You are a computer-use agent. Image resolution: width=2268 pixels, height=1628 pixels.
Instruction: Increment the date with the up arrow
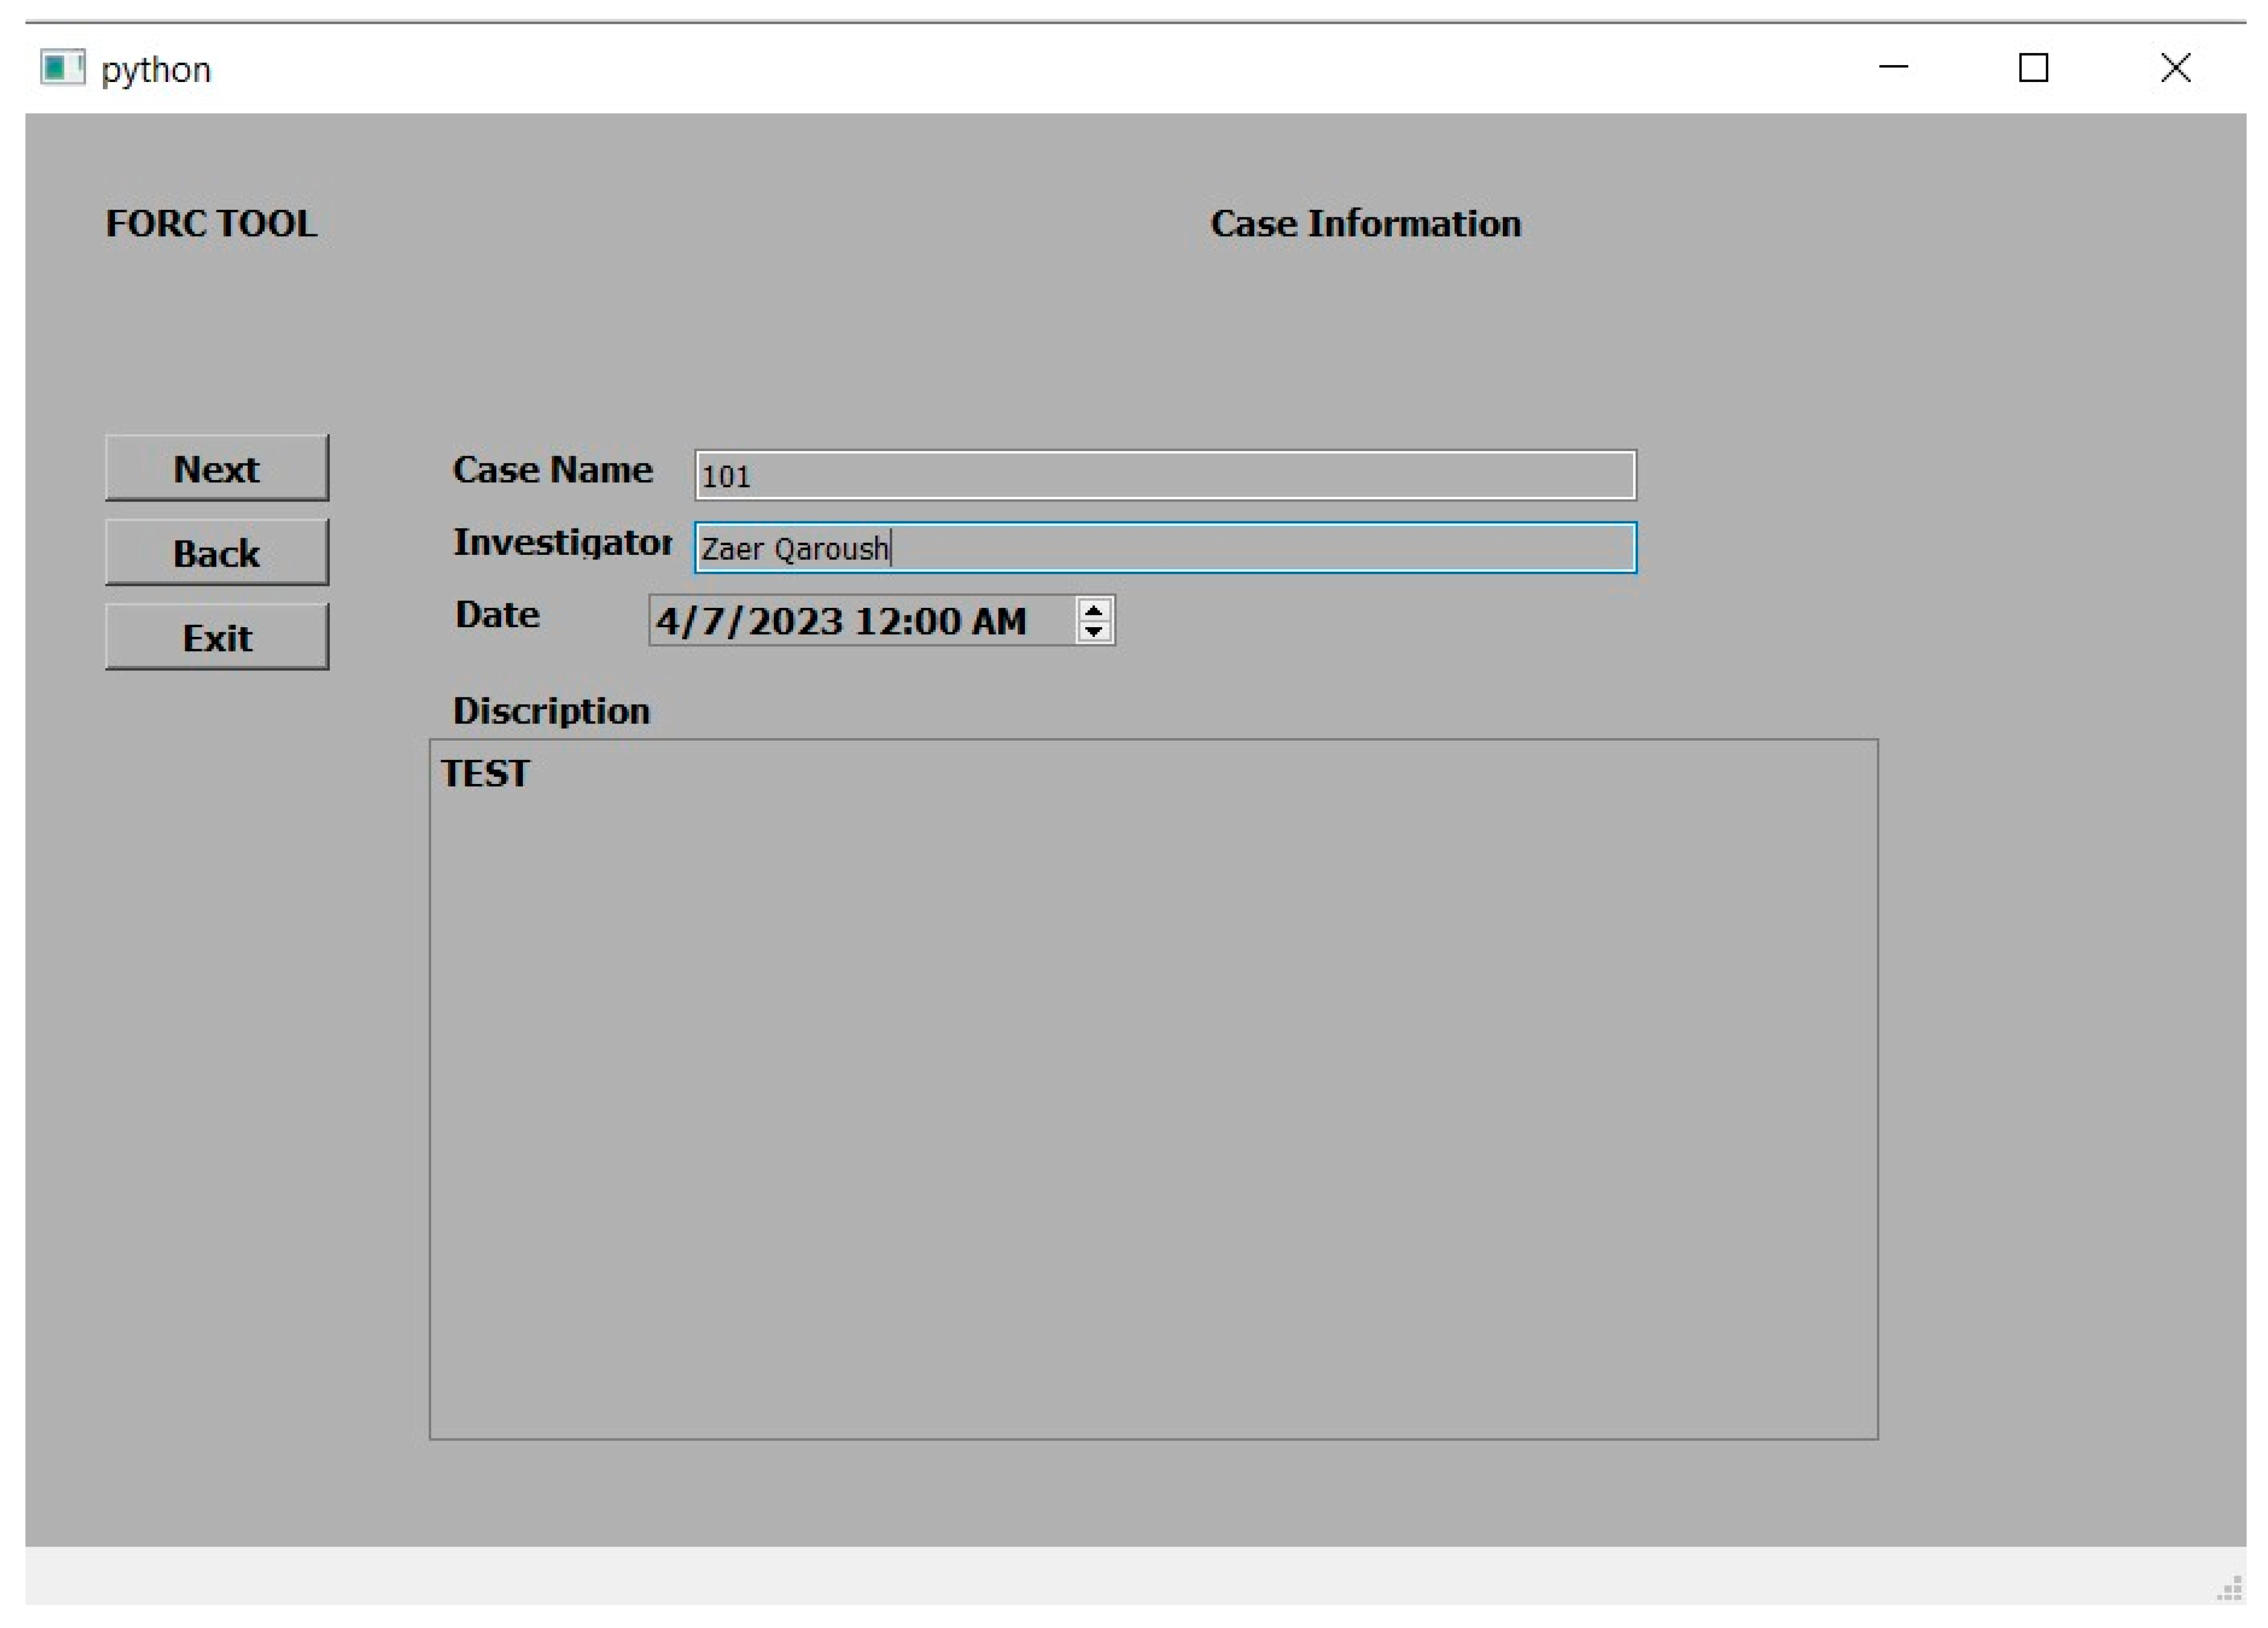pos(1093,610)
